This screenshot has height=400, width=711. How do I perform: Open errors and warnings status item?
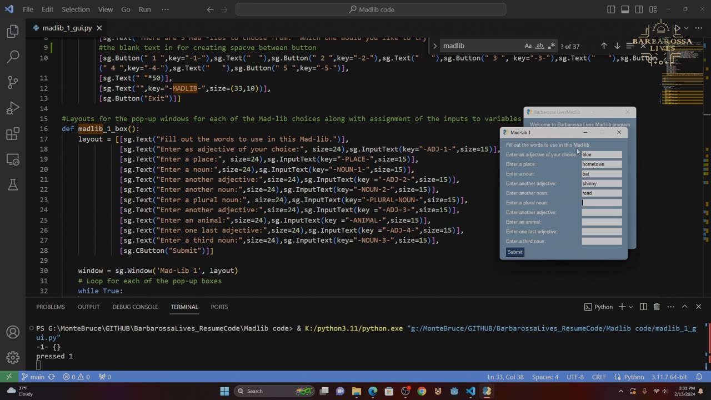tap(77, 377)
